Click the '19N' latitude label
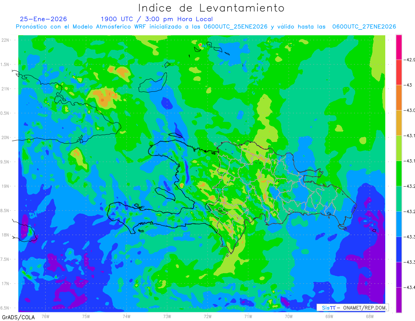This screenshot has height=321, width=415. [6, 186]
